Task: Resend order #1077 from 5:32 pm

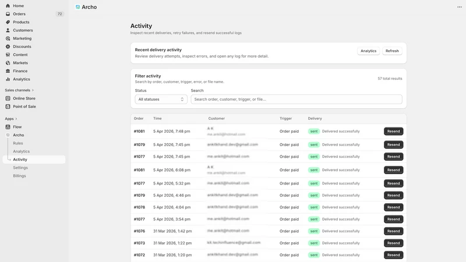Action: coord(394,183)
